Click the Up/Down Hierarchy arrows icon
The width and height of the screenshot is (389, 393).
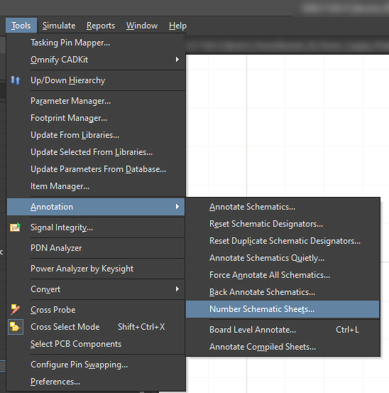(16, 80)
